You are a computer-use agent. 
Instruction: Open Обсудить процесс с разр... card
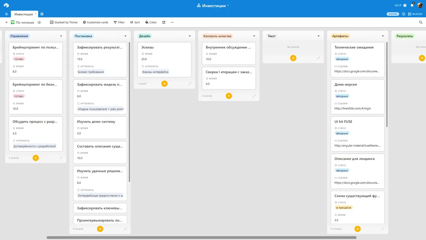coord(36,134)
